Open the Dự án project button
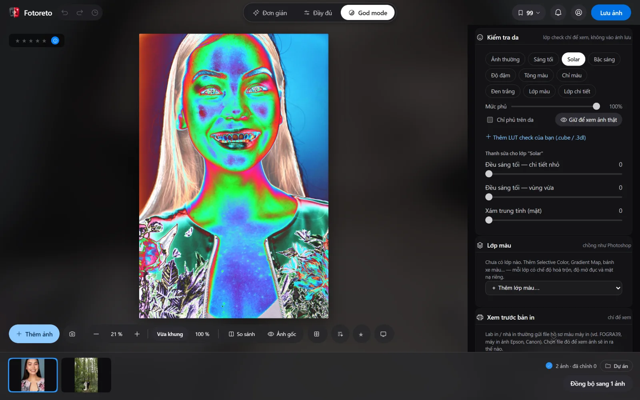The width and height of the screenshot is (640, 400). coord(616,366)
